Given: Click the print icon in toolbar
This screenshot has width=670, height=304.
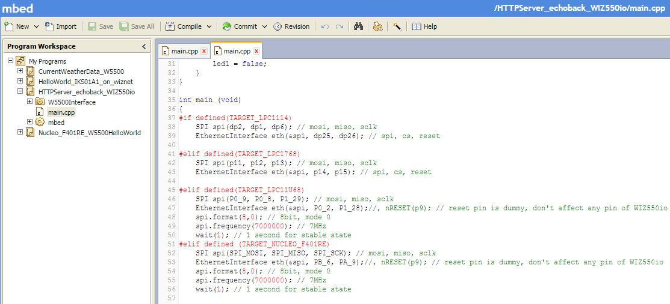Looking at the screenshot, I should [x=377, y=26].
